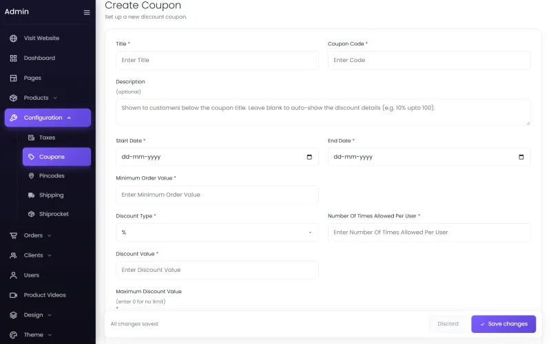This screenshot has width=551, height=344.
Task: Expand the Theme menu chevron
Action: coord(50,335)
